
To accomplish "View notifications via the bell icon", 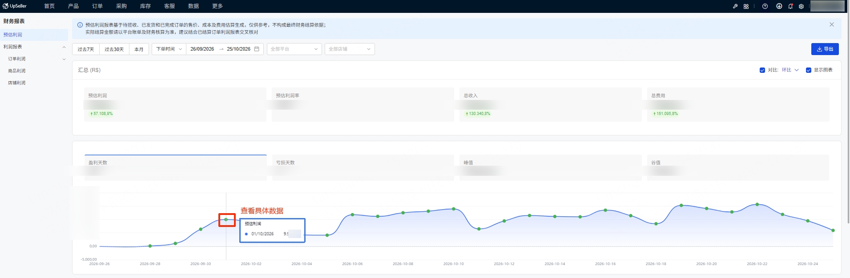I will pyautogui.click(x=790, y=6).
